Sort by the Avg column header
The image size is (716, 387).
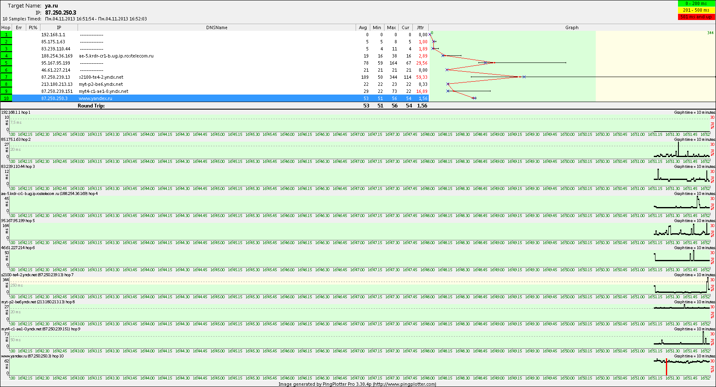[363, 27]
